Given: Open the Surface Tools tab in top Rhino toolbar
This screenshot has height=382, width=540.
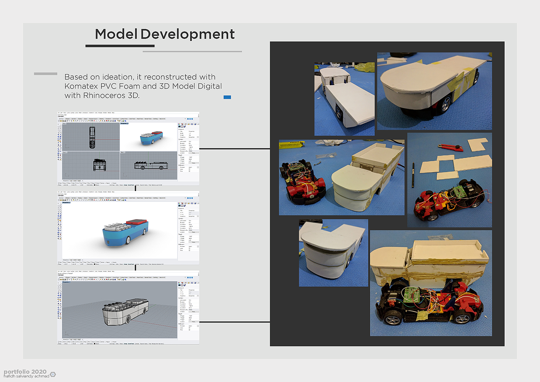Looking at the screenshot, I should point(124,119).
